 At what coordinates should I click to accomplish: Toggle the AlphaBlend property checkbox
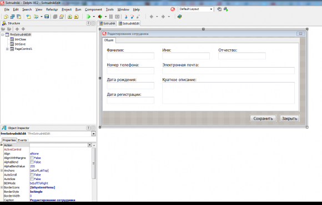(x=32, y=162)
